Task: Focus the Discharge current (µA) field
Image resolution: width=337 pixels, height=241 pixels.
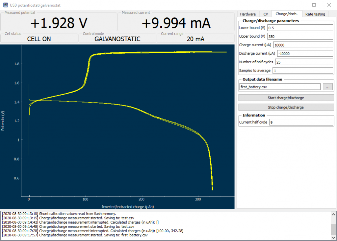Action: pos(305,54)
